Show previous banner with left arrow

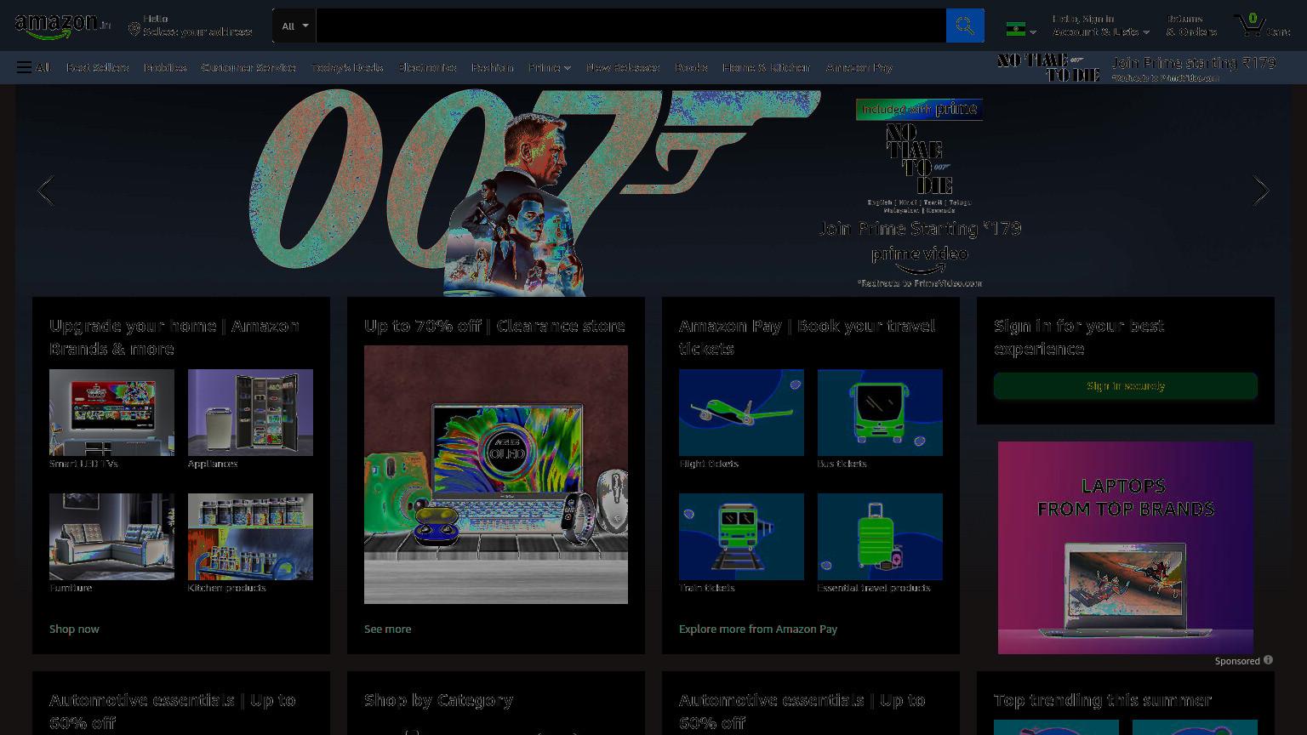[x=46, y=191]
